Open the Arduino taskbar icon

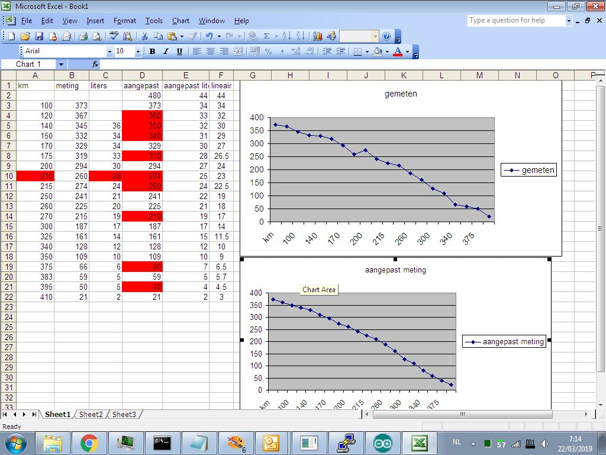[383, 443]
